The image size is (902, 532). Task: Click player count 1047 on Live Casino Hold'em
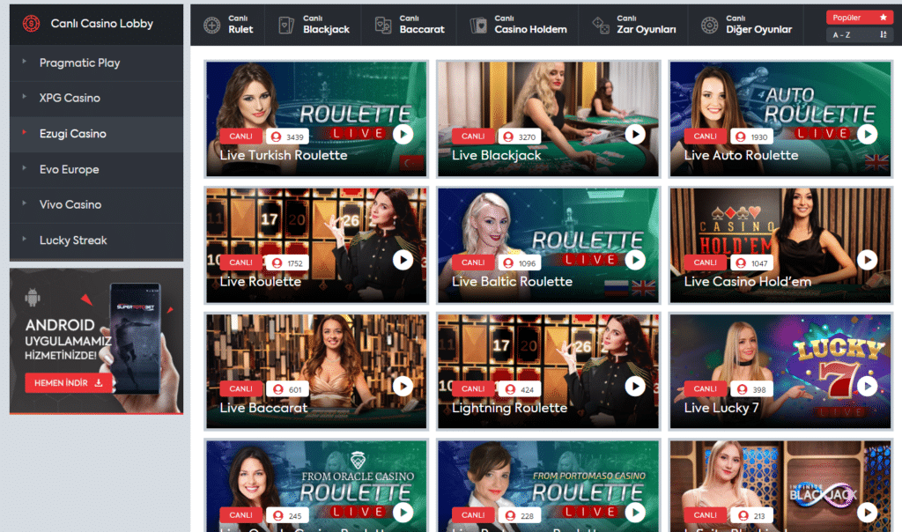coord(752,262)
